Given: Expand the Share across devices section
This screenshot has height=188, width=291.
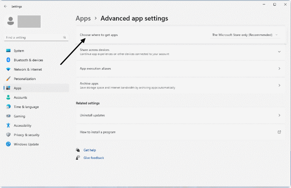Looking at the screenshot, I should click(x=279, y=52).
